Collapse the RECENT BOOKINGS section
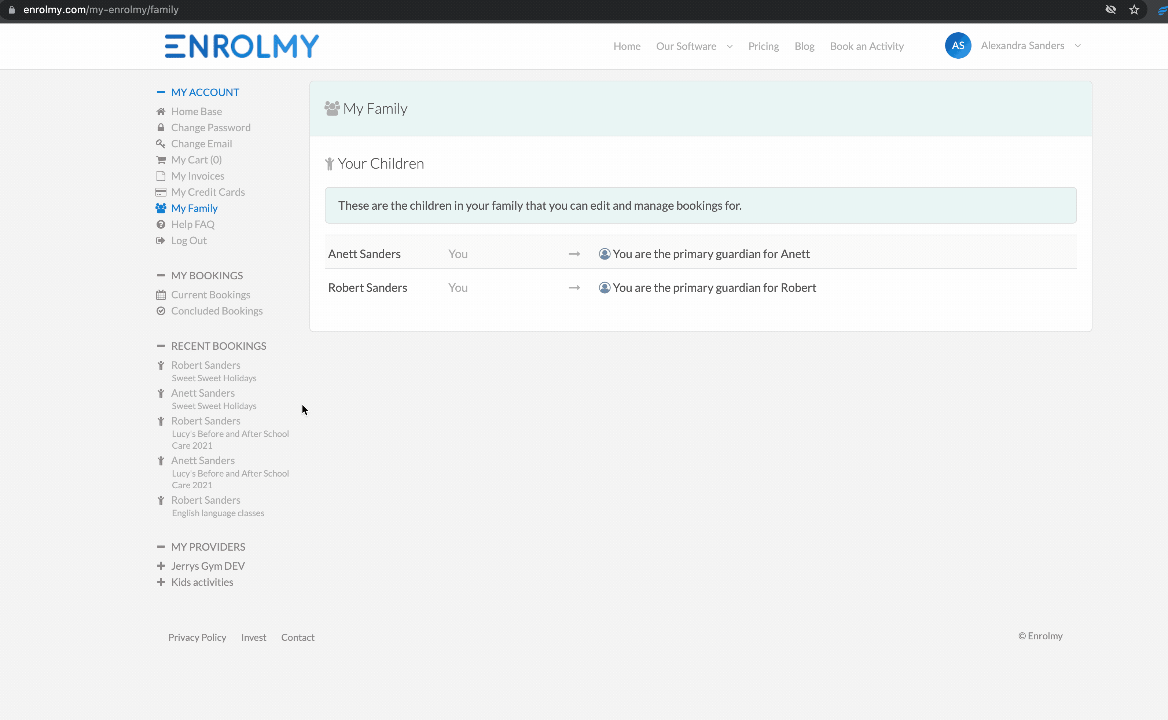1168x720 pixels. [x=161, y=346]
